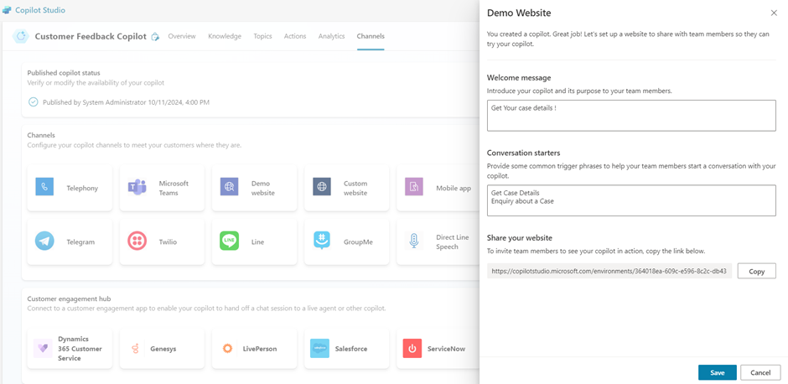
Task: Open the ServiceNow engagement hub tile
Action: (x=438, y=348)
